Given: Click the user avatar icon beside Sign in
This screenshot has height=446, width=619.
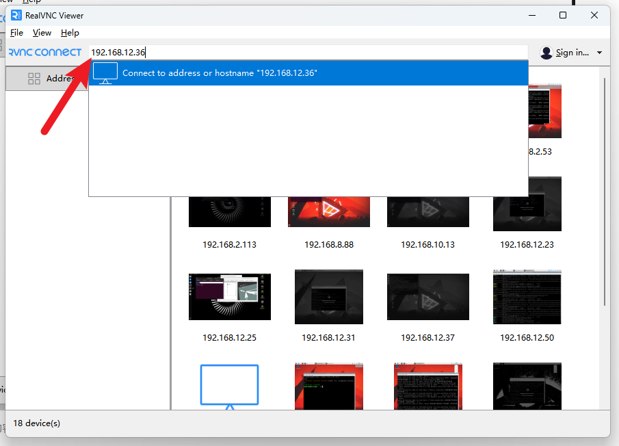Looking at the screenshot, I should [546, 53].
